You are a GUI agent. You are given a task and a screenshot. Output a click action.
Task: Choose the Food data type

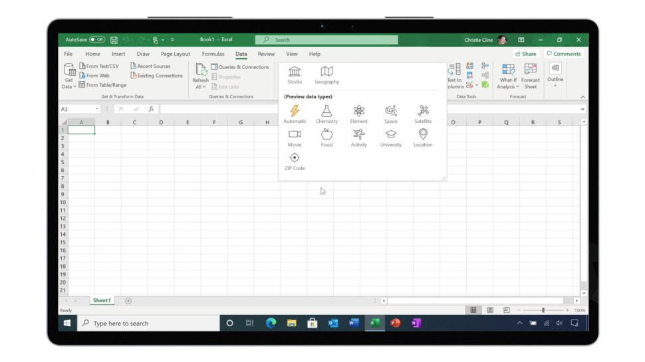pos(326,137)
